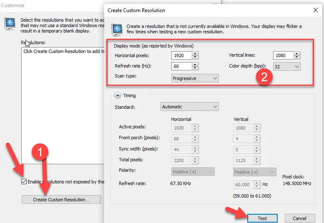Click monitor icon in Customize window
This screenshot has height=223, width=324.
tap(10, 24)
